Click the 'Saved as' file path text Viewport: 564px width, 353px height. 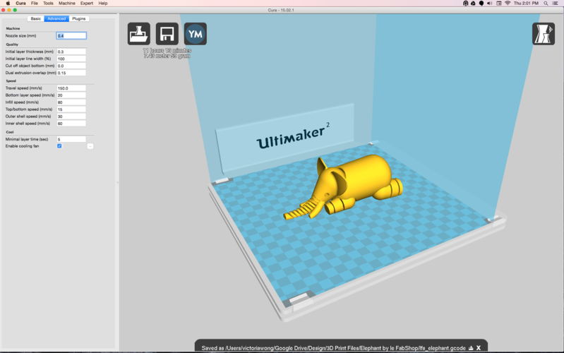tap(333, 348)
